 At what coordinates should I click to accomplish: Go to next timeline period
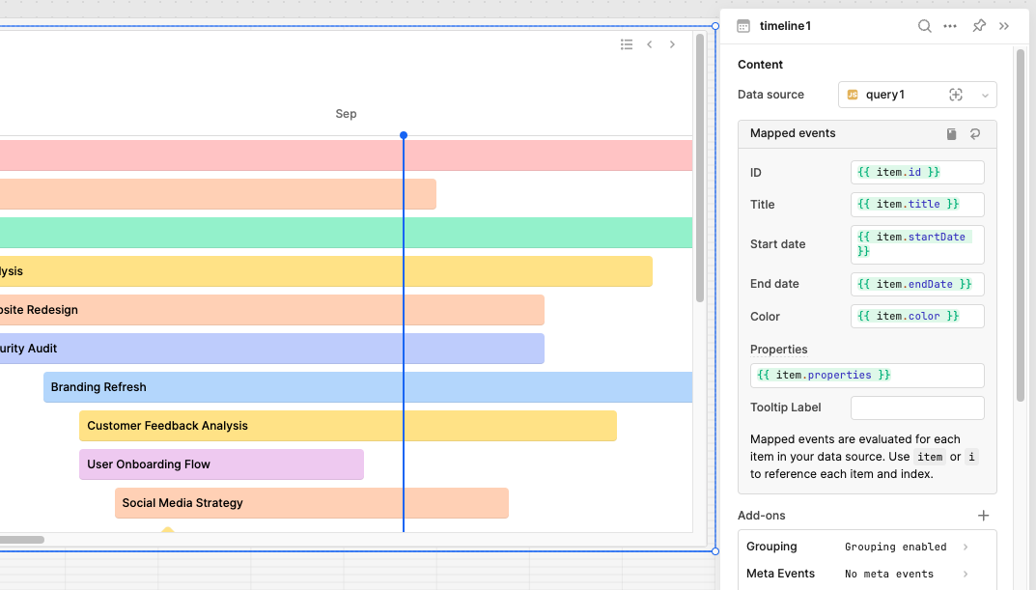(673, 44)
